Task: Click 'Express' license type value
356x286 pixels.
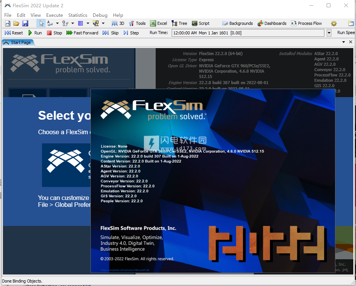Action: pyautogui.click(x=206, y=60)
